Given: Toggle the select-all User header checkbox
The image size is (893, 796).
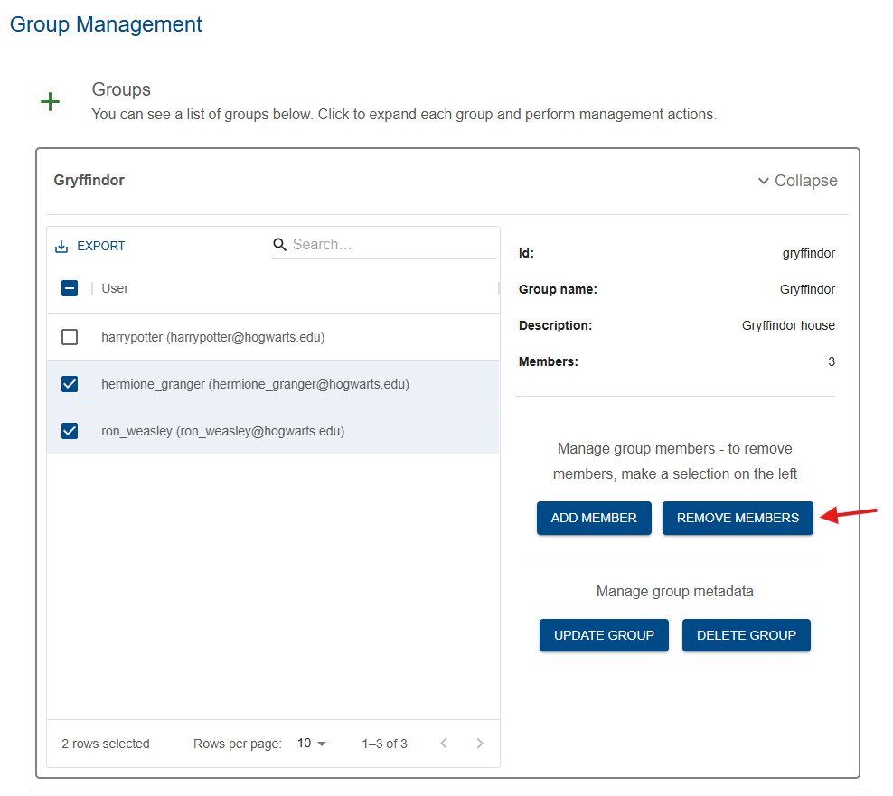Looking at the screenshot, I should pyautogui.click(x=70, y=288).
